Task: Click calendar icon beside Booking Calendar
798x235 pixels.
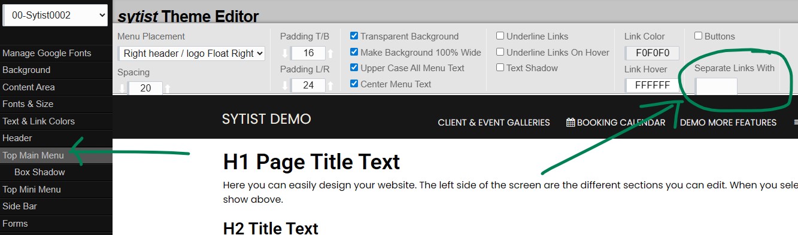Action: 571,123
